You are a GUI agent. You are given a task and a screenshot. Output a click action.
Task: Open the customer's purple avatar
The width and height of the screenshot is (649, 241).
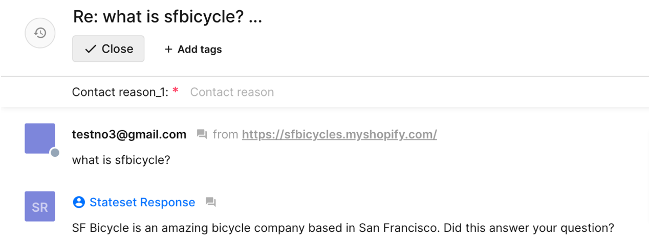(x=40, y=138)
